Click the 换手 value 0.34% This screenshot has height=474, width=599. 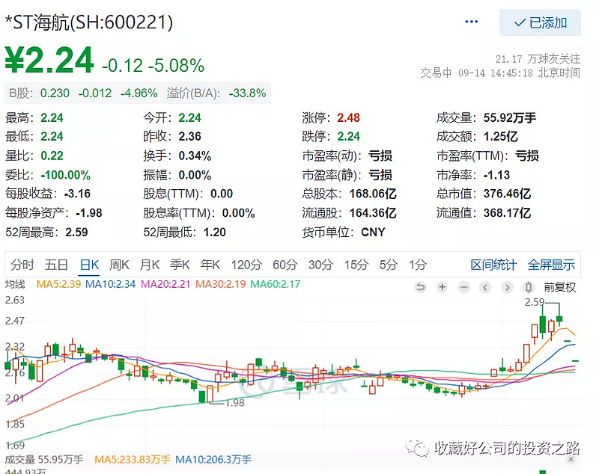[195, 156]
